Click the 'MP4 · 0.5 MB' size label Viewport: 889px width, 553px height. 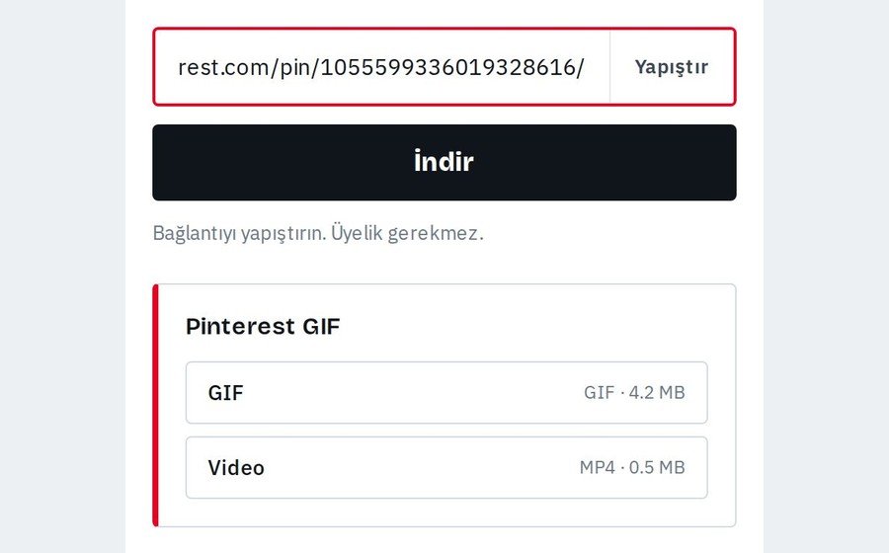[x=632, y=467]
